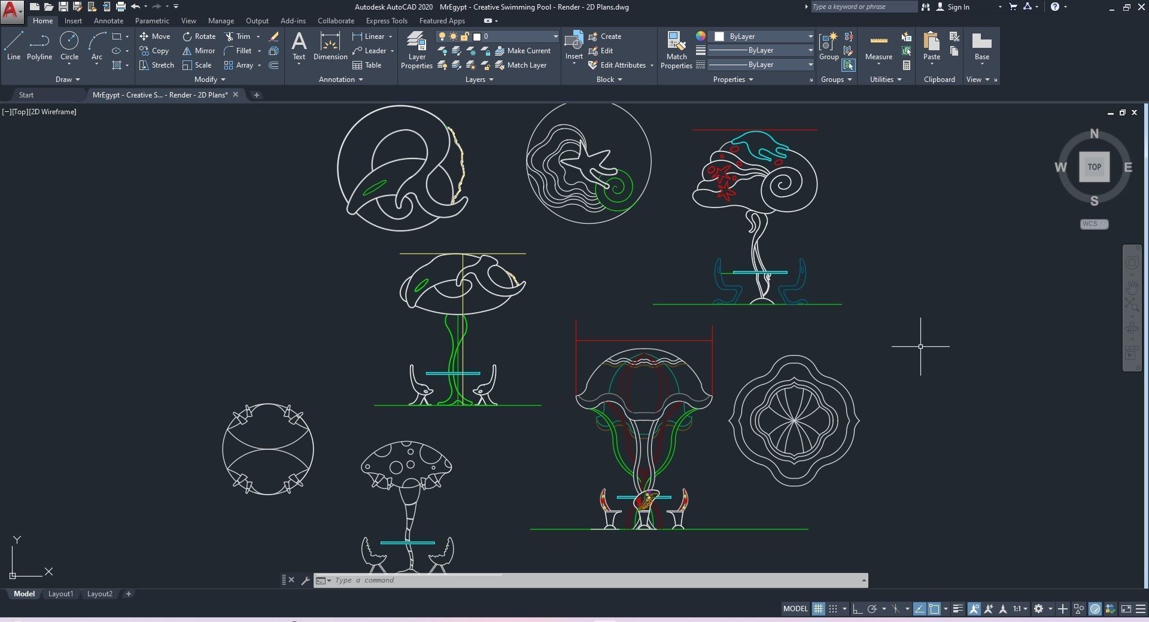Click the Save icon in quick access
The width and height of the screenshot is (1149, 622).
click(63, 7)
